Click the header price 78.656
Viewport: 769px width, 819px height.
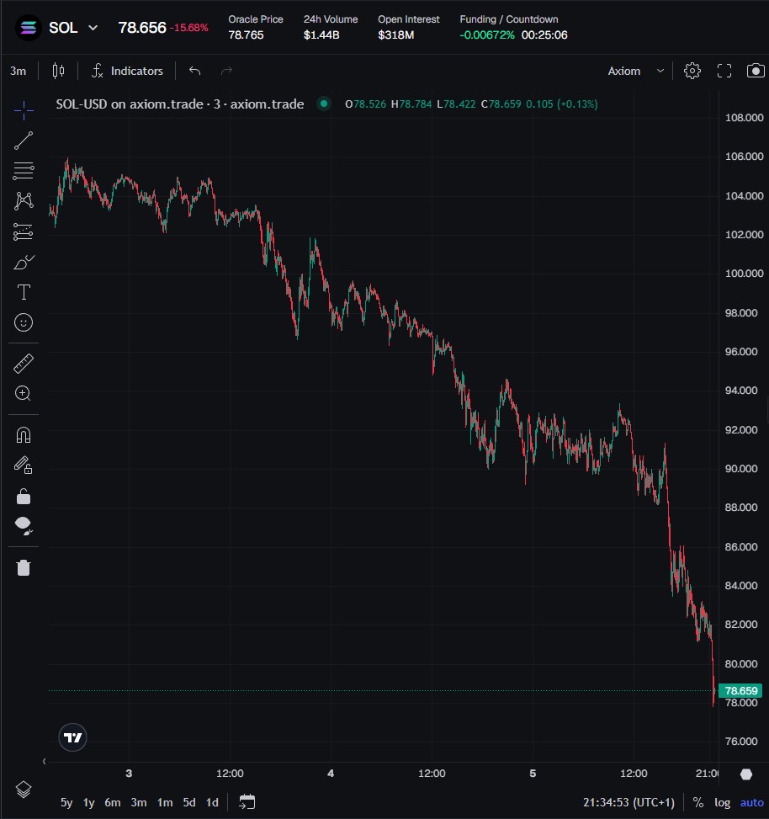[142, 28]
